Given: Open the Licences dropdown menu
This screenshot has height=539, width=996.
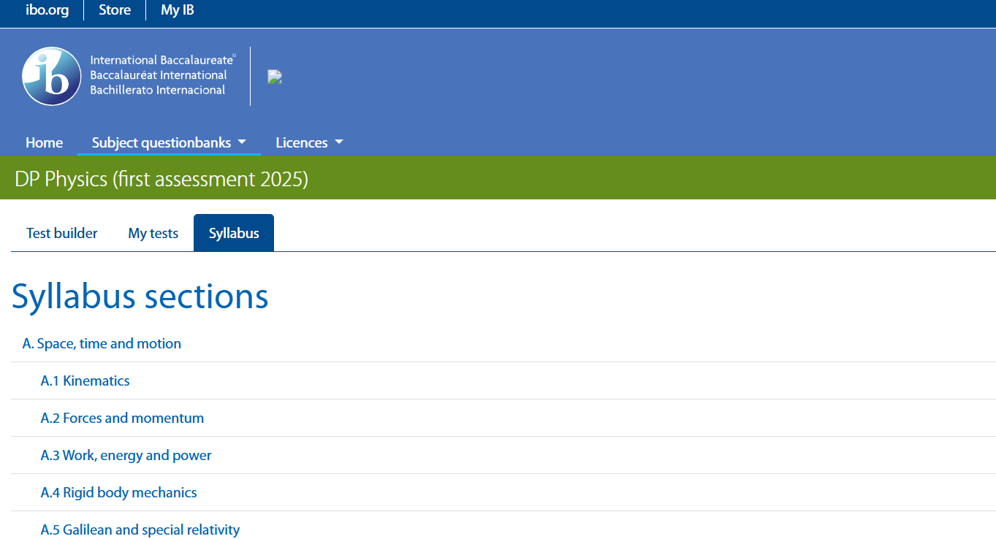Looking at the screenshot, I should (x=309, y=142).
